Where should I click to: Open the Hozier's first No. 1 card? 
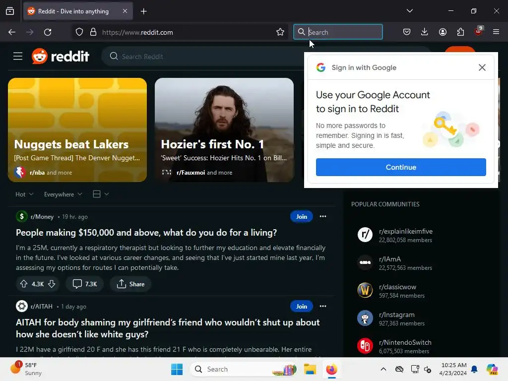click(224, 130)
